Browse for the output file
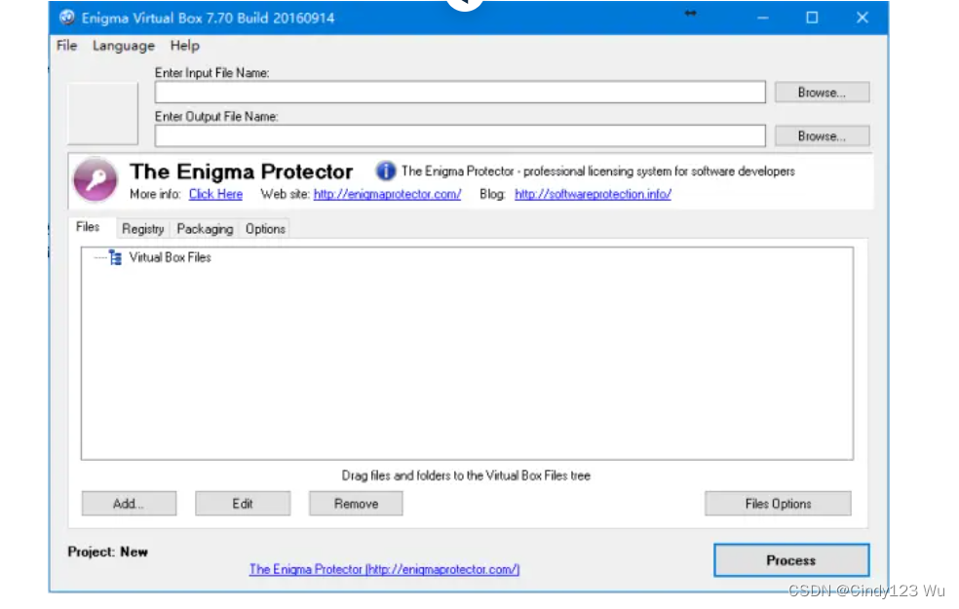Viewport: 959px width, 609px height. (822, 135)
